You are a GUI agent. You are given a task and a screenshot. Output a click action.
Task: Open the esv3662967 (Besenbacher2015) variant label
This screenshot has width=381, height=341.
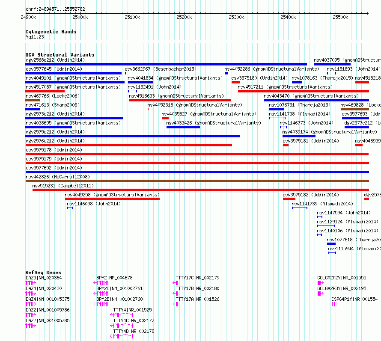[x=161, y=69]
